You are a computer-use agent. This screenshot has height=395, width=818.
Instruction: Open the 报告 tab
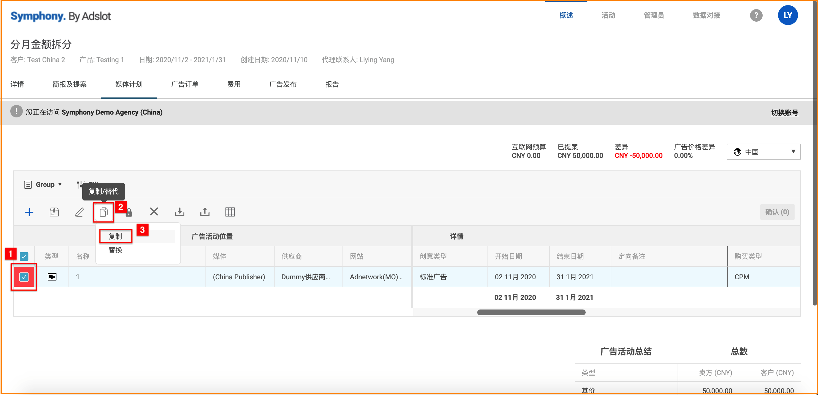coord(332,84)
